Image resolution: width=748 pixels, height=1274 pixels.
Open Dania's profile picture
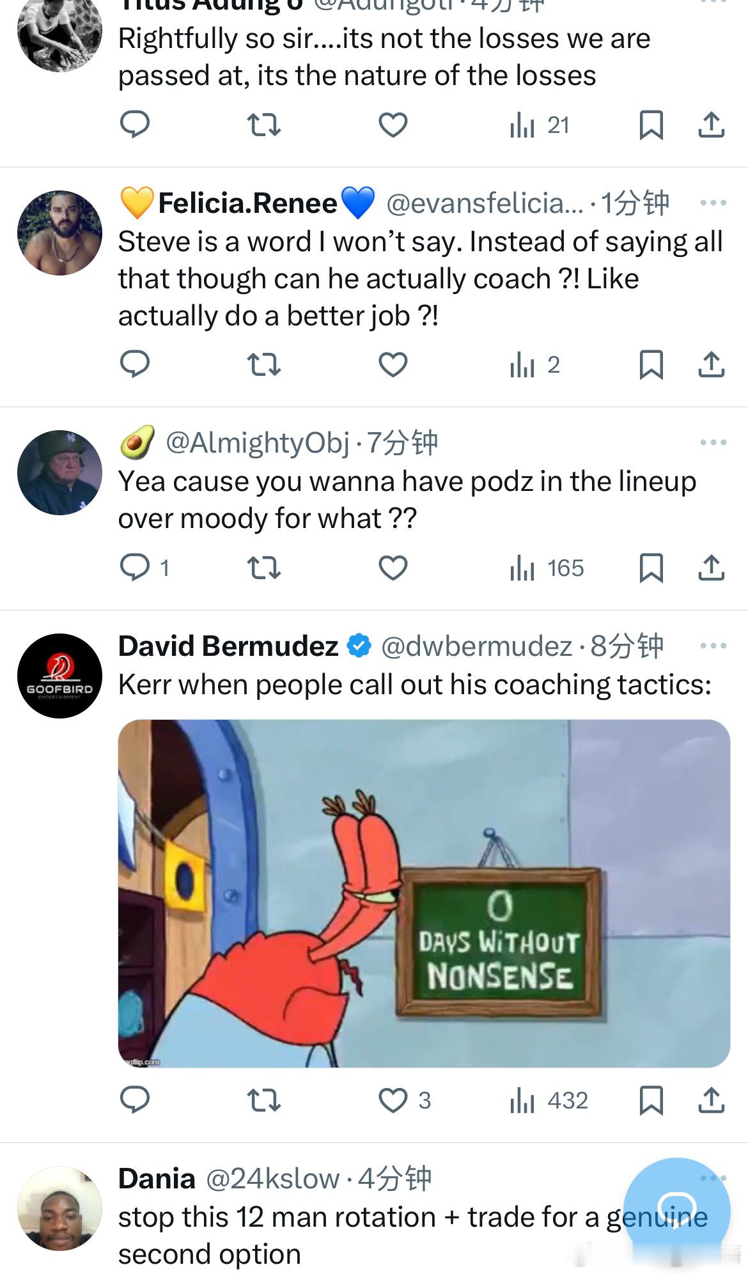(x=59, y=1208)
